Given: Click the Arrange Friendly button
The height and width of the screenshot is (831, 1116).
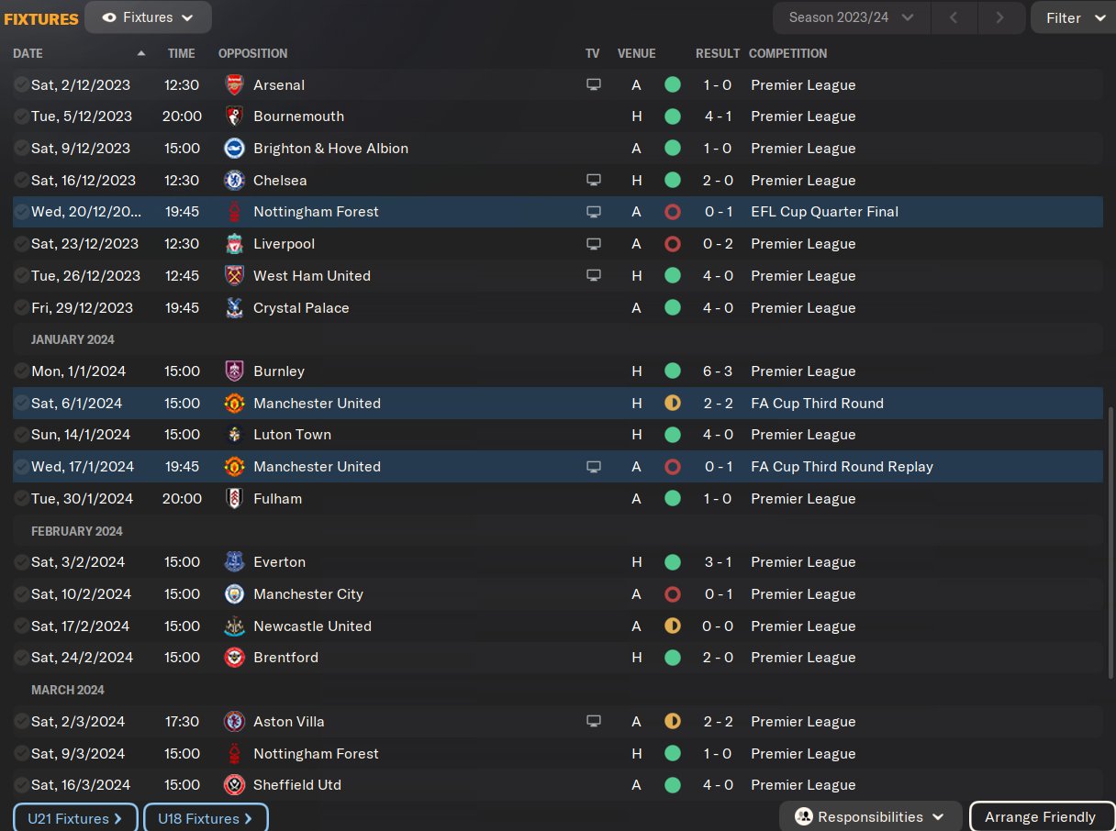Looking at the screenshot, I should [1040, 816].
